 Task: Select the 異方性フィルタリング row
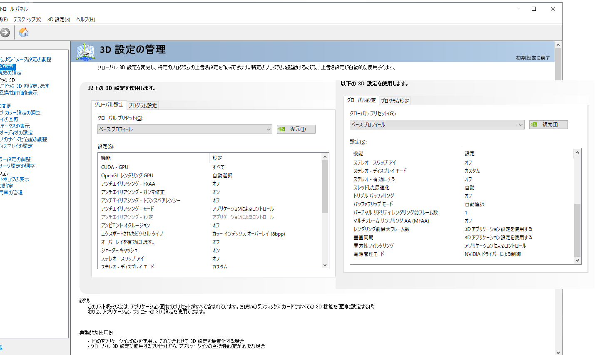coord(462,246)
